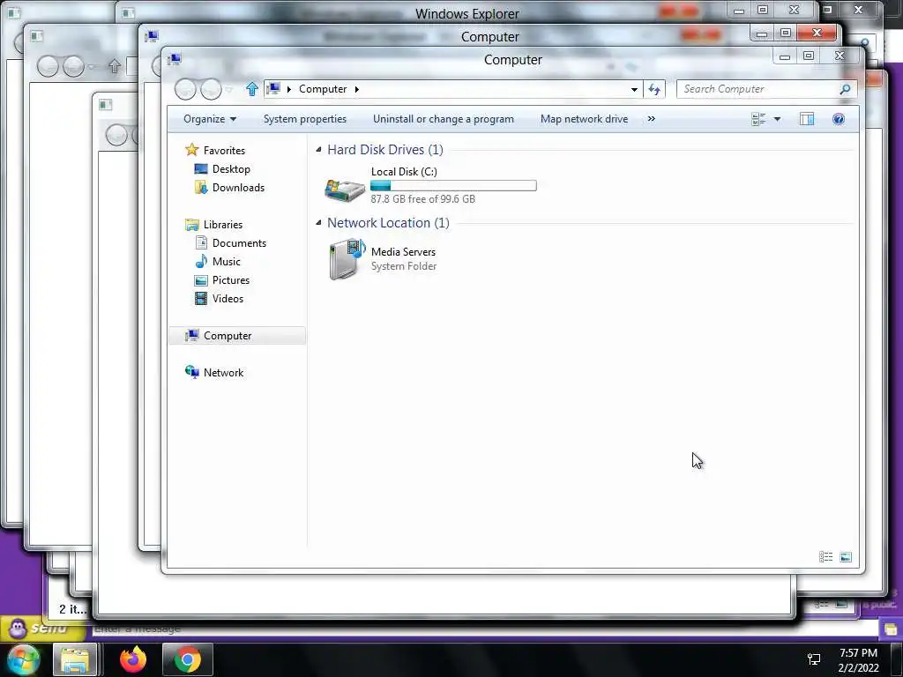Select Favorites in the navigation pane

(224, 150)
